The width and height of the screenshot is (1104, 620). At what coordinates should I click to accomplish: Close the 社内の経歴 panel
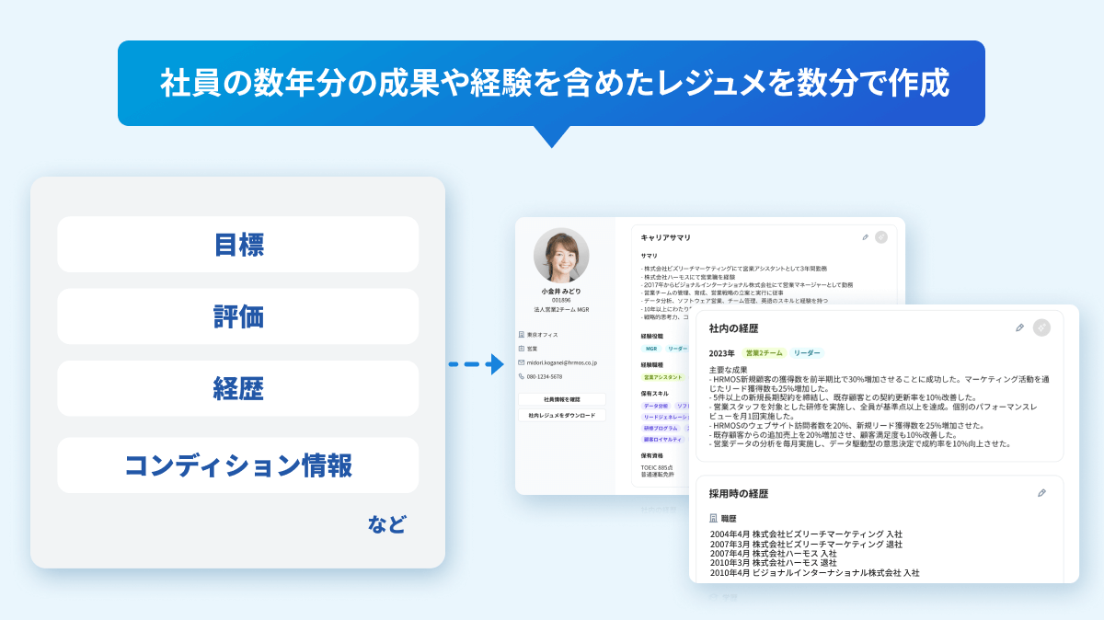(x=1041, y=327)
